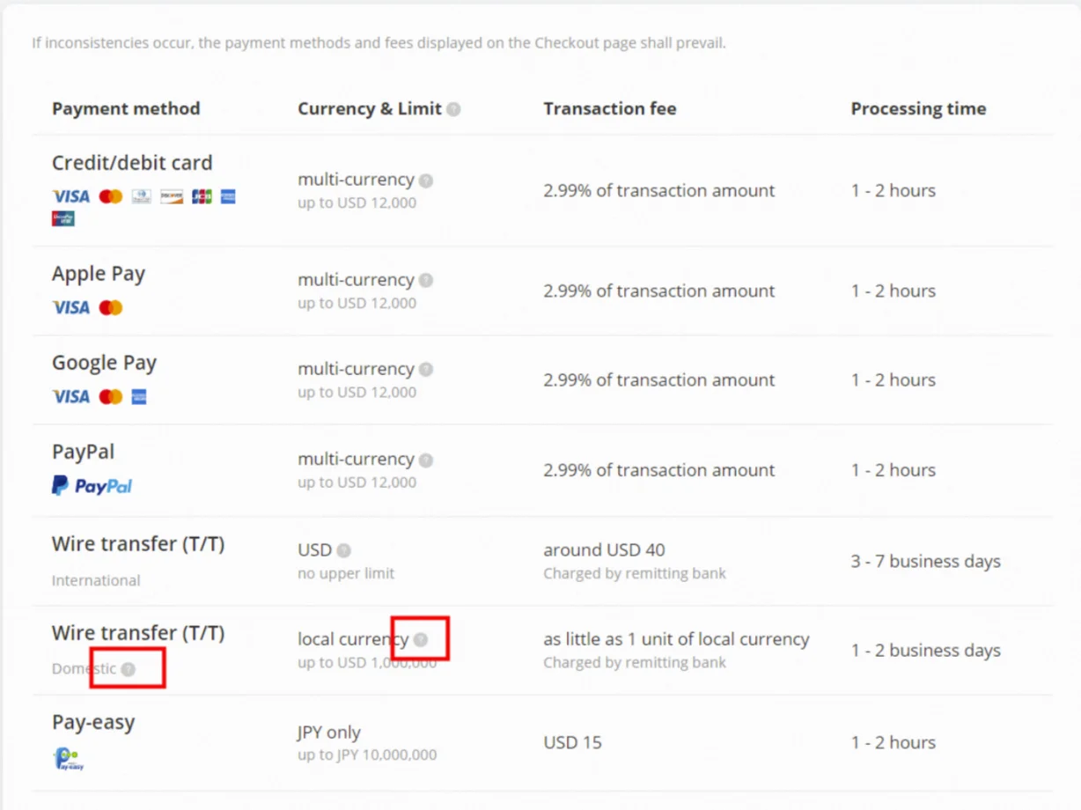Click the help icon beside Currency & Limit
This screenshot has width=1081, height=810.
point(453,109)
